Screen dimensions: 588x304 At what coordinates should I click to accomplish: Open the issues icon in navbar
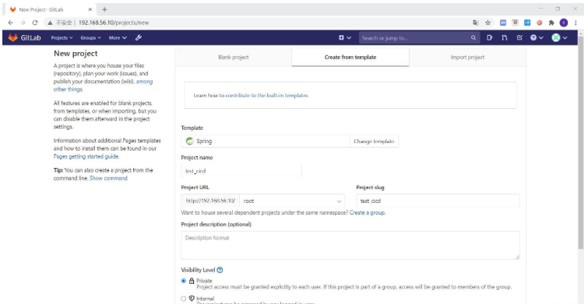point(489,38)
